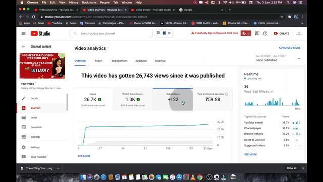
Task: Open the YouTube bookmark
Action: click(x=55, y=23)
